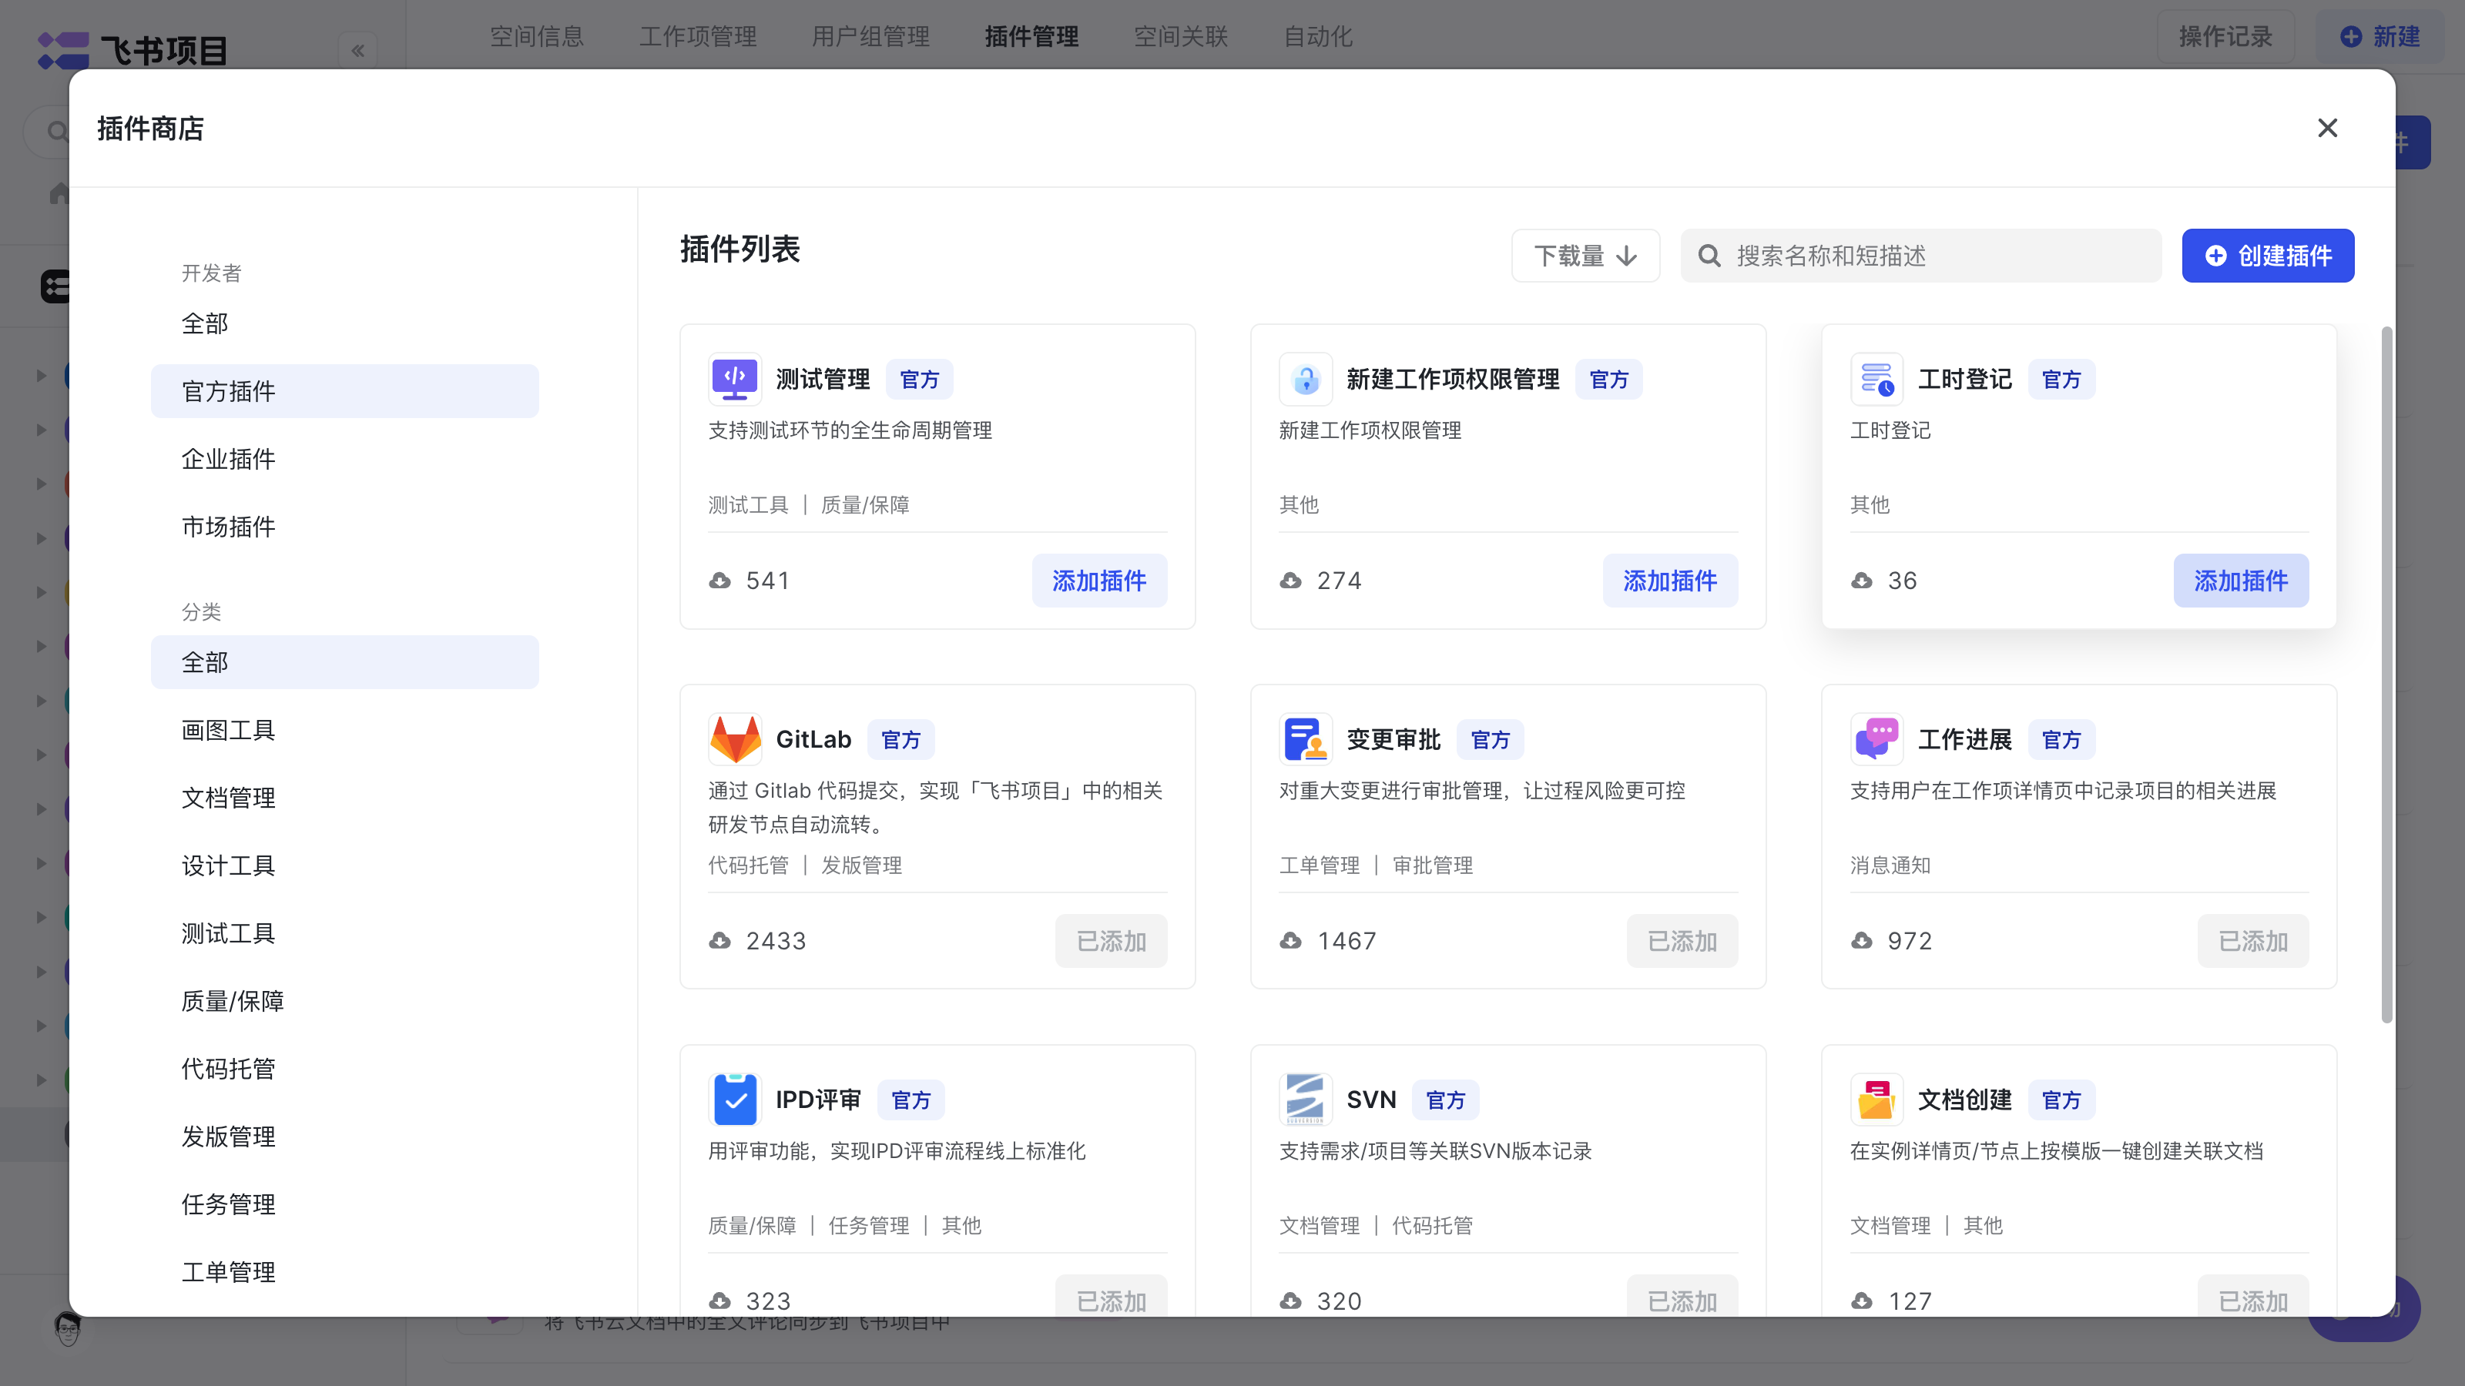This screenshot has width=2465, height=1386.
Task: Click the IPD评审 checkmark icon
Action: coord(735,1100)
